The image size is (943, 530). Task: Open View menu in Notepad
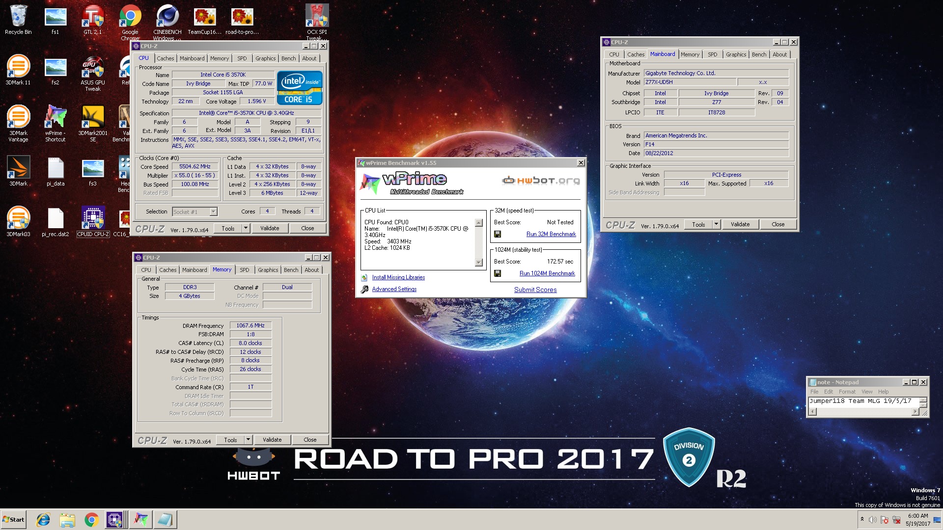[867, 392]
